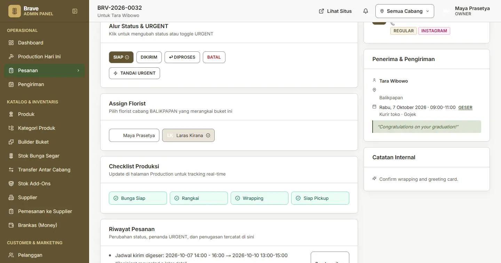The width and height of the screenshot is (501, 263).
Task: Click the greeting message "Congratulations on your graduation!"
Action: tap(427, 127)
